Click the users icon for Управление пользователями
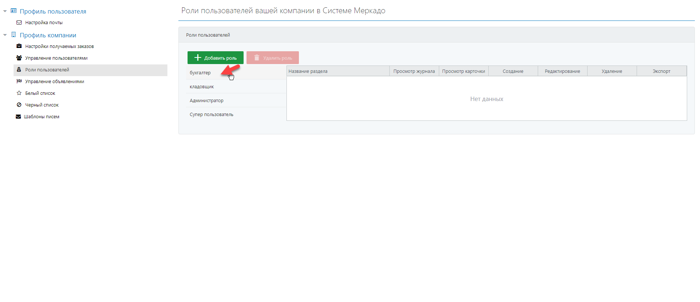The height and width of the screenshot is (302, 700). pos(19,58)
